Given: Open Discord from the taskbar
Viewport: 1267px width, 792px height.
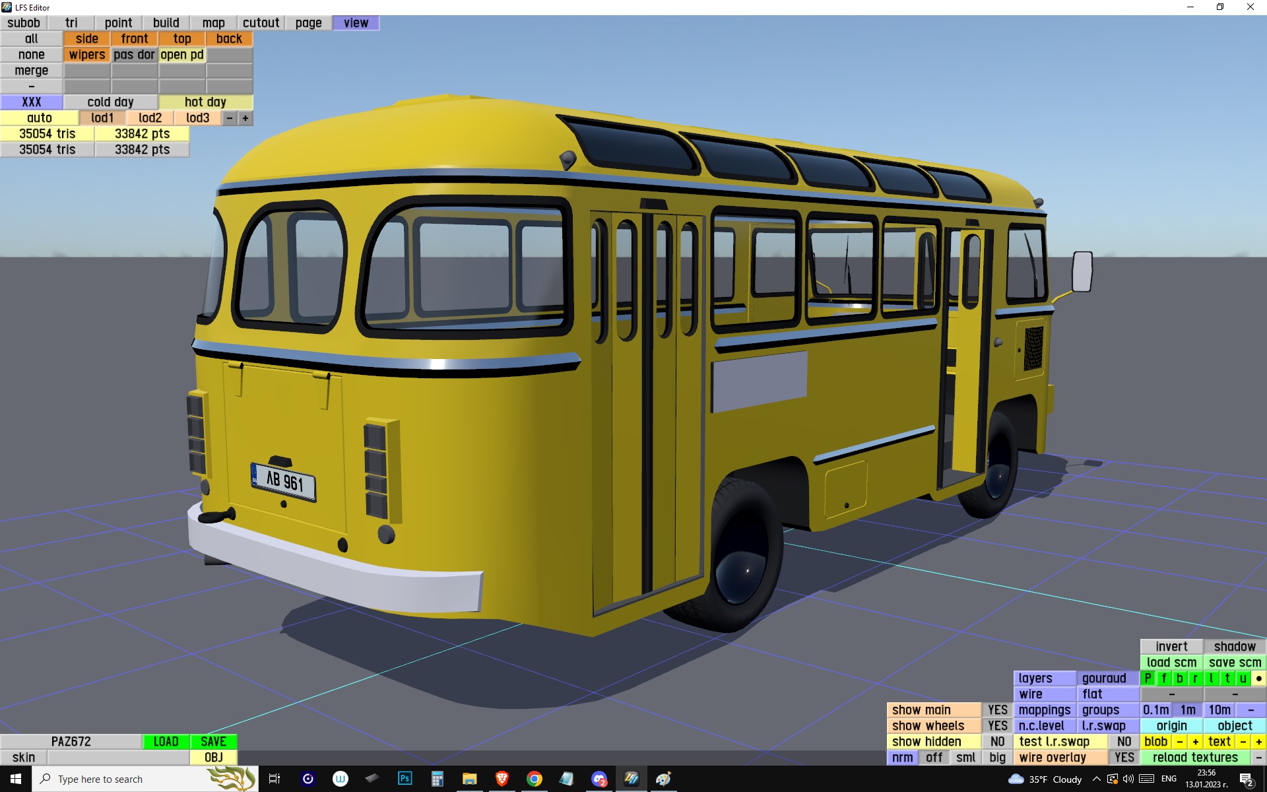Looking at the screenshot, I should tap(599, 779).
